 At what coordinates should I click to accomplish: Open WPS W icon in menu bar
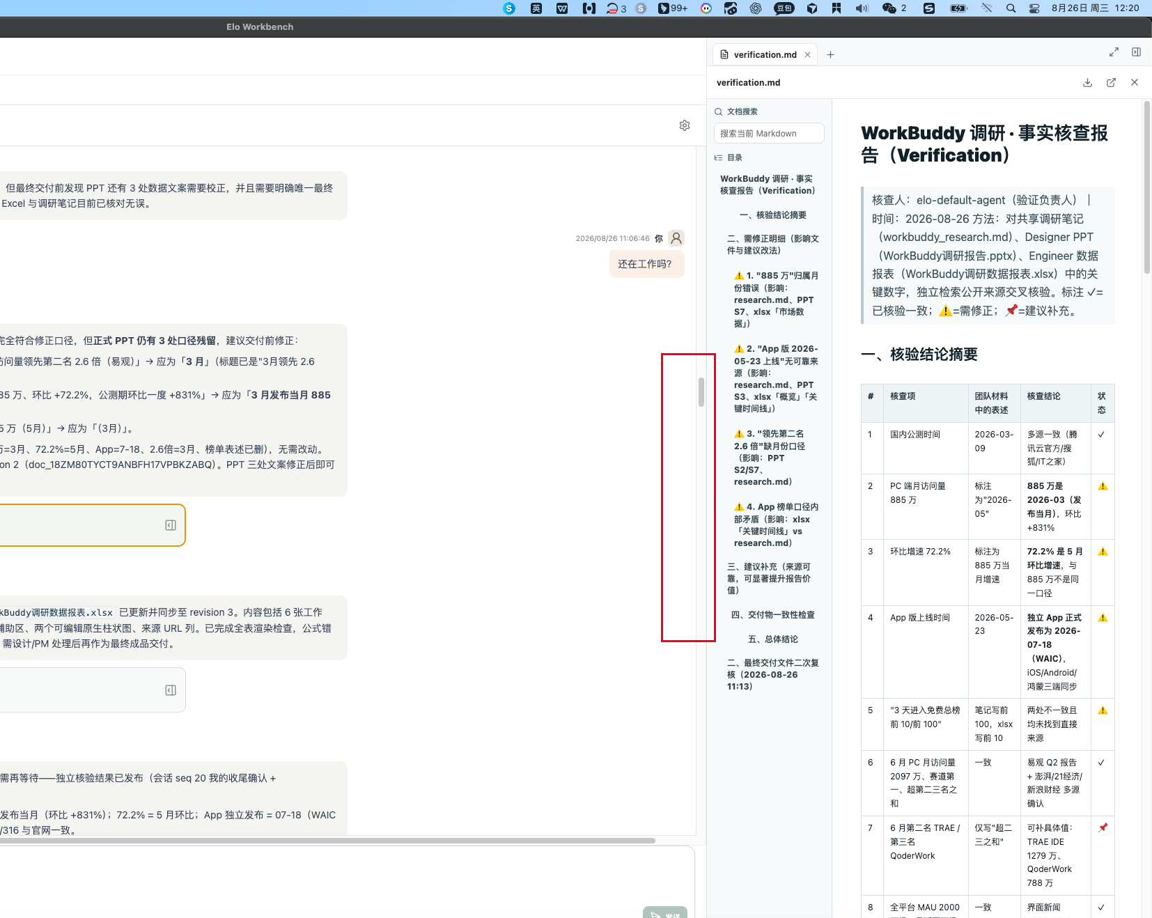562,8
